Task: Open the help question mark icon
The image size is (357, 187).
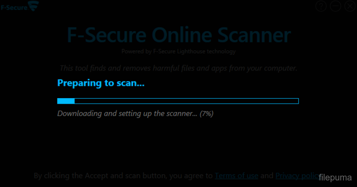Action: (321, 6)
